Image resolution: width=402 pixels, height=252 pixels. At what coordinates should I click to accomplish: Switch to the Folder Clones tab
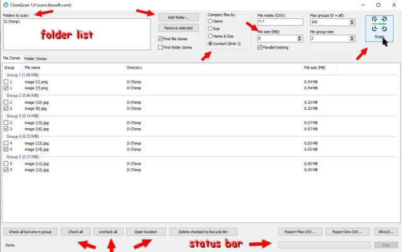pyautogui.click(x=35, y=59)
